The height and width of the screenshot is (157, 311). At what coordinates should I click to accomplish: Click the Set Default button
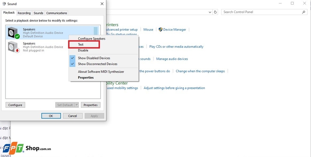tap(65, 105)
